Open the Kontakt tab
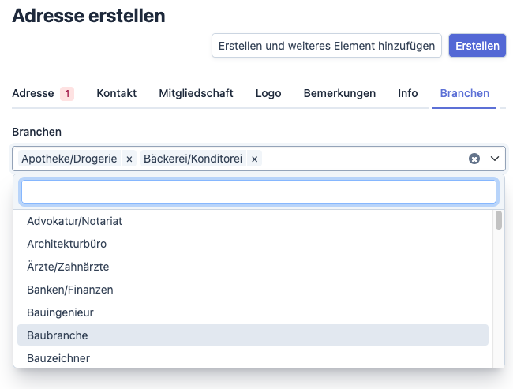The width and height of the screenshot is (513, 389). click(116, 93)
